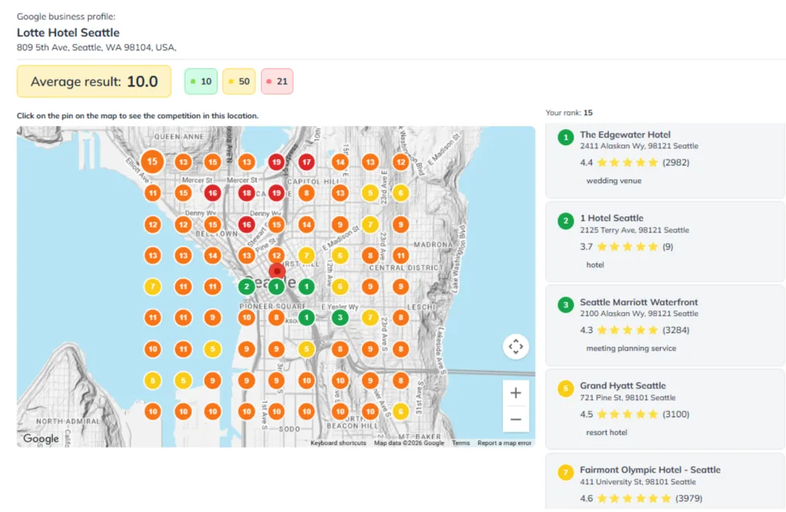
Task: Click the Average result 10.0 box
Action: [x=94, y=81]
